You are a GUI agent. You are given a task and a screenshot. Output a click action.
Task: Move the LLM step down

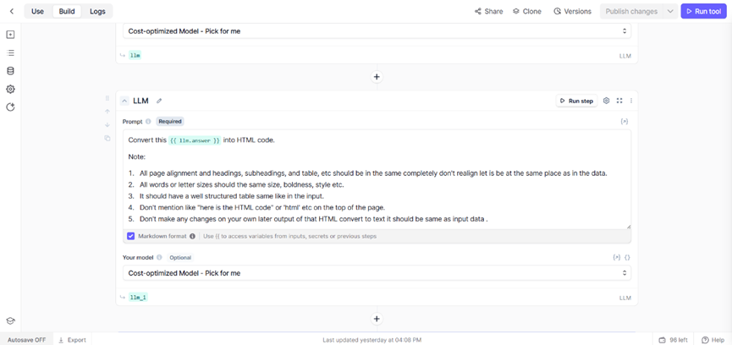coord(107,124)
